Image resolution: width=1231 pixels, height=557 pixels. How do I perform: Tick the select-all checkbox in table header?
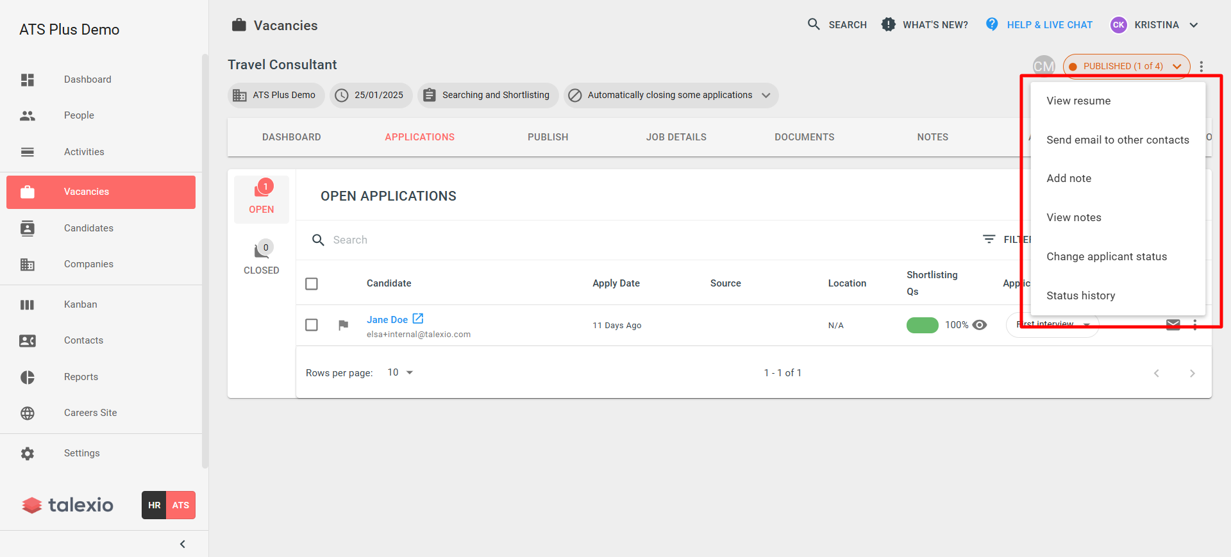pos(312,283)
